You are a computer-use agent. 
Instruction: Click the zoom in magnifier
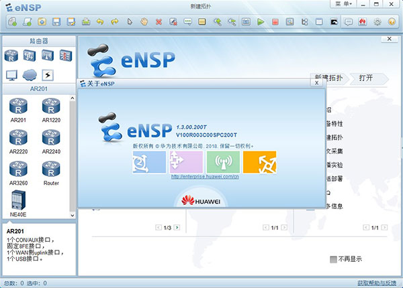pyautogui.click(x=218, y=22)
